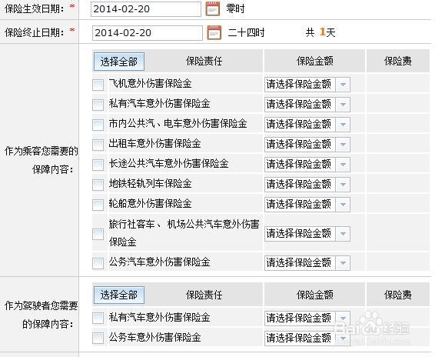Click 保险责任 header in passenger table
Screen dimensions: 435x357
click(204, 61)
